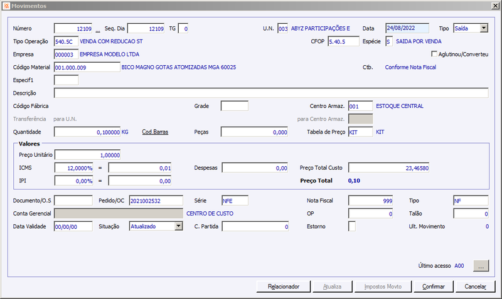Screen dimensions: 502x299
Task: Confirm the movement with Confirmar
Action: coord(433,286)
